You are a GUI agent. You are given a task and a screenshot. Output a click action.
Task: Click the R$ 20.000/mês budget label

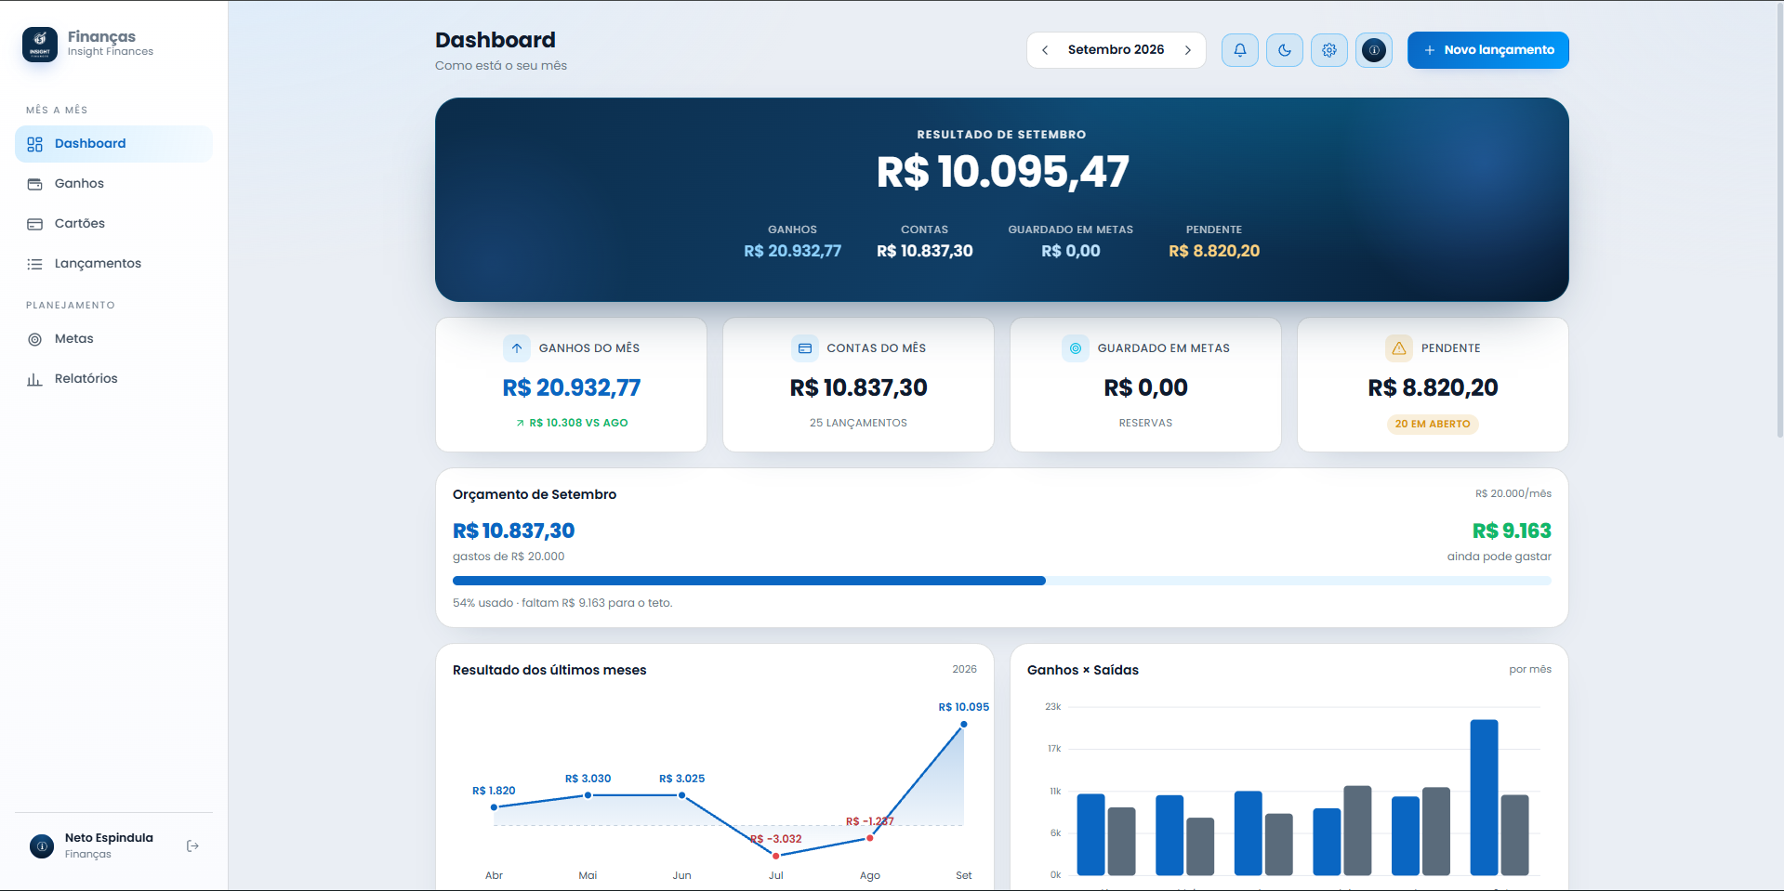point(1513,493)
